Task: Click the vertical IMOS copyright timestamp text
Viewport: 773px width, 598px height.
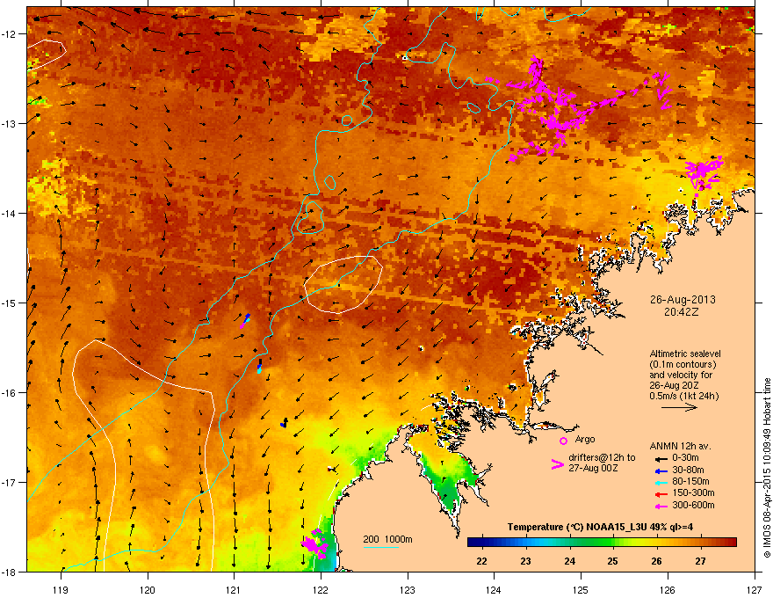Action: (767, 468)
